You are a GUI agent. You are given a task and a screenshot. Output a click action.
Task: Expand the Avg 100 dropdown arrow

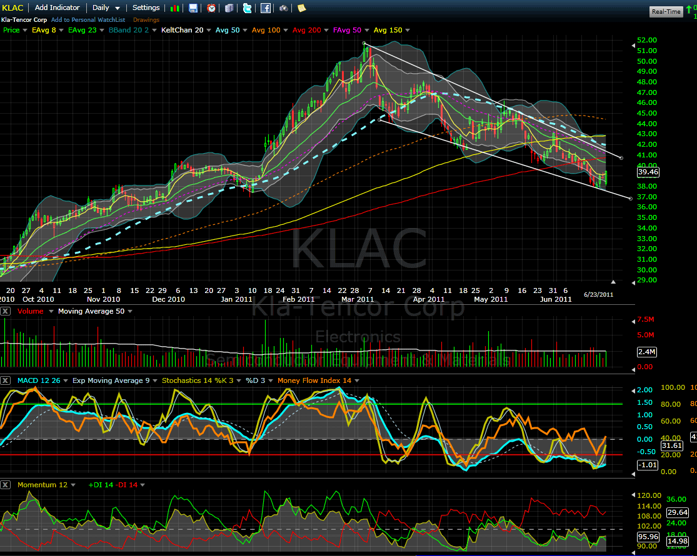tap(286, 30)
